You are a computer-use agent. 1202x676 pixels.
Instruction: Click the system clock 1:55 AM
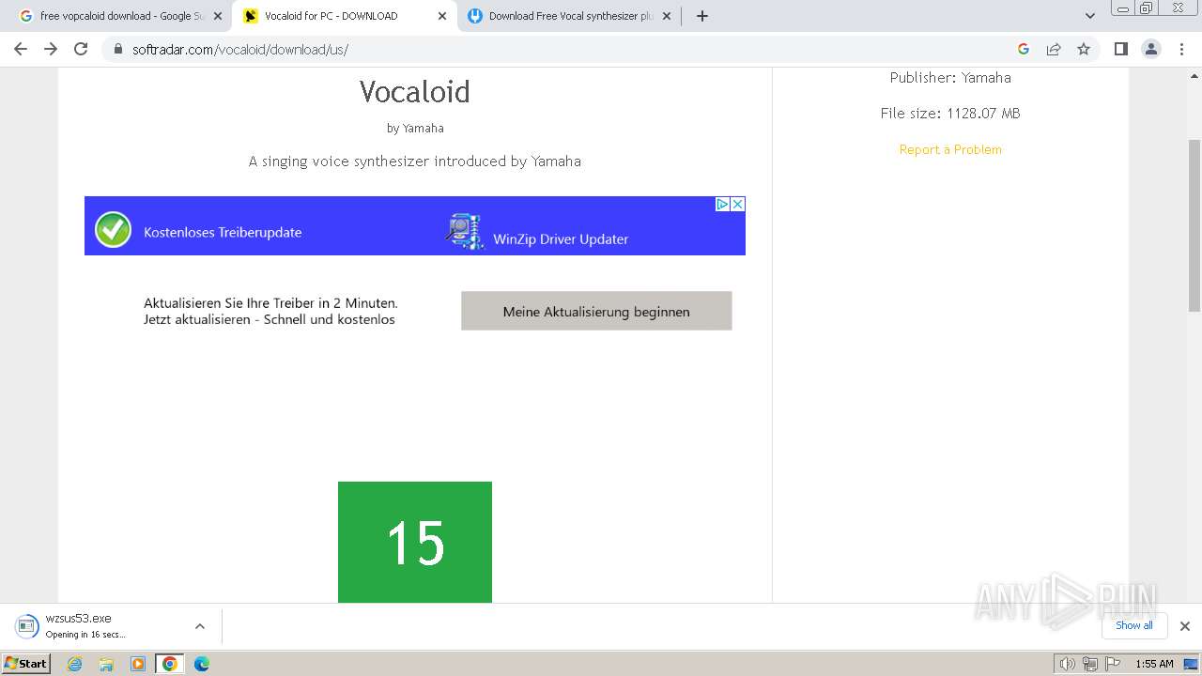coord(1154,664)
